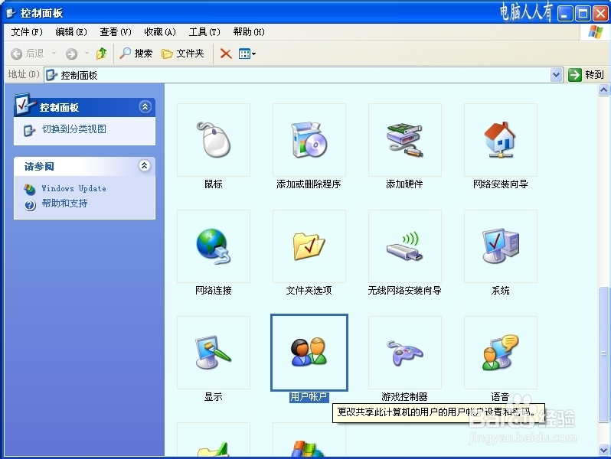Open the Mouse (鼠标) control panel icon

point(214,140)
